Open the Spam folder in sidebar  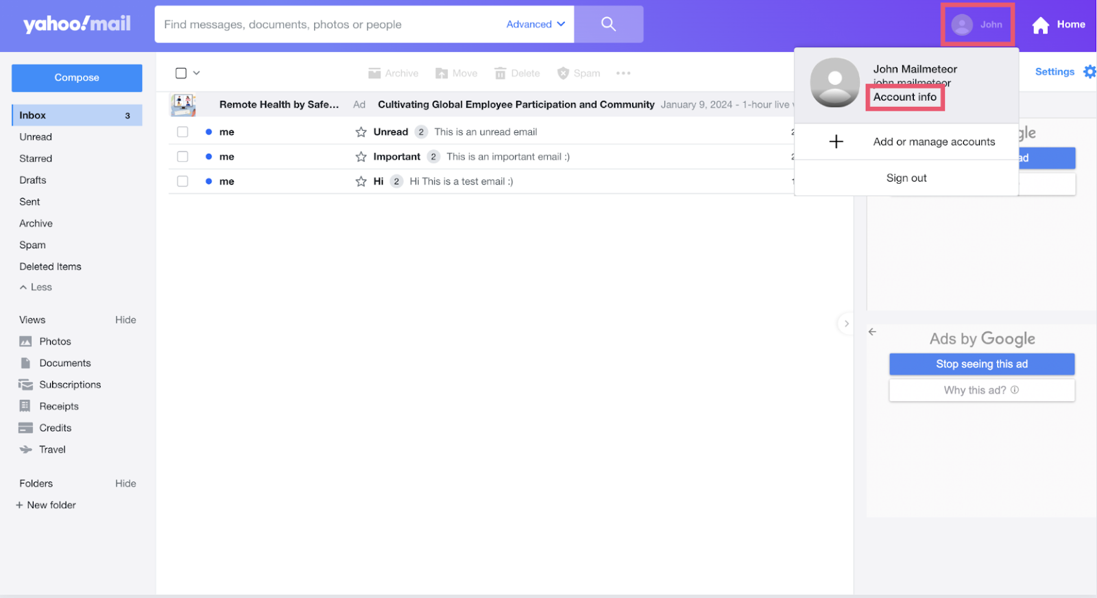click(32, 245)
